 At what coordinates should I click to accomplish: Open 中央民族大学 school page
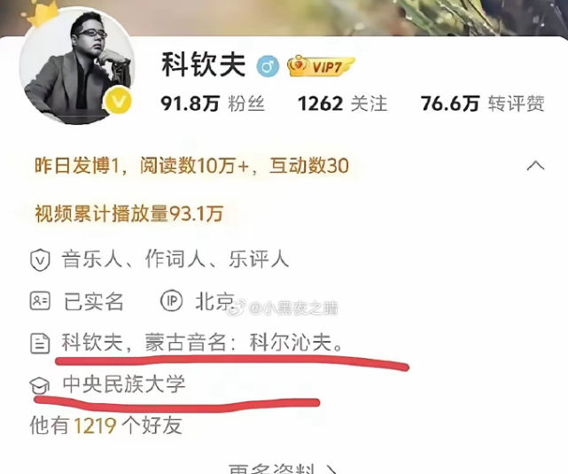(x=124, y=385)
